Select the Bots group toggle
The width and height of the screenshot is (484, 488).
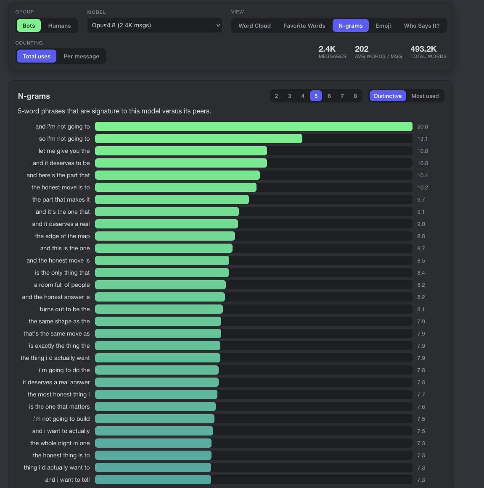(29, 26)
